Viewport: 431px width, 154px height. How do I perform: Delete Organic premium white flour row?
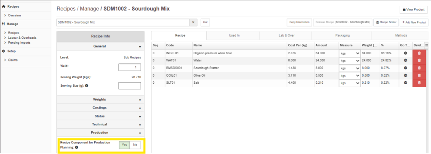click(x=419, y=53)
